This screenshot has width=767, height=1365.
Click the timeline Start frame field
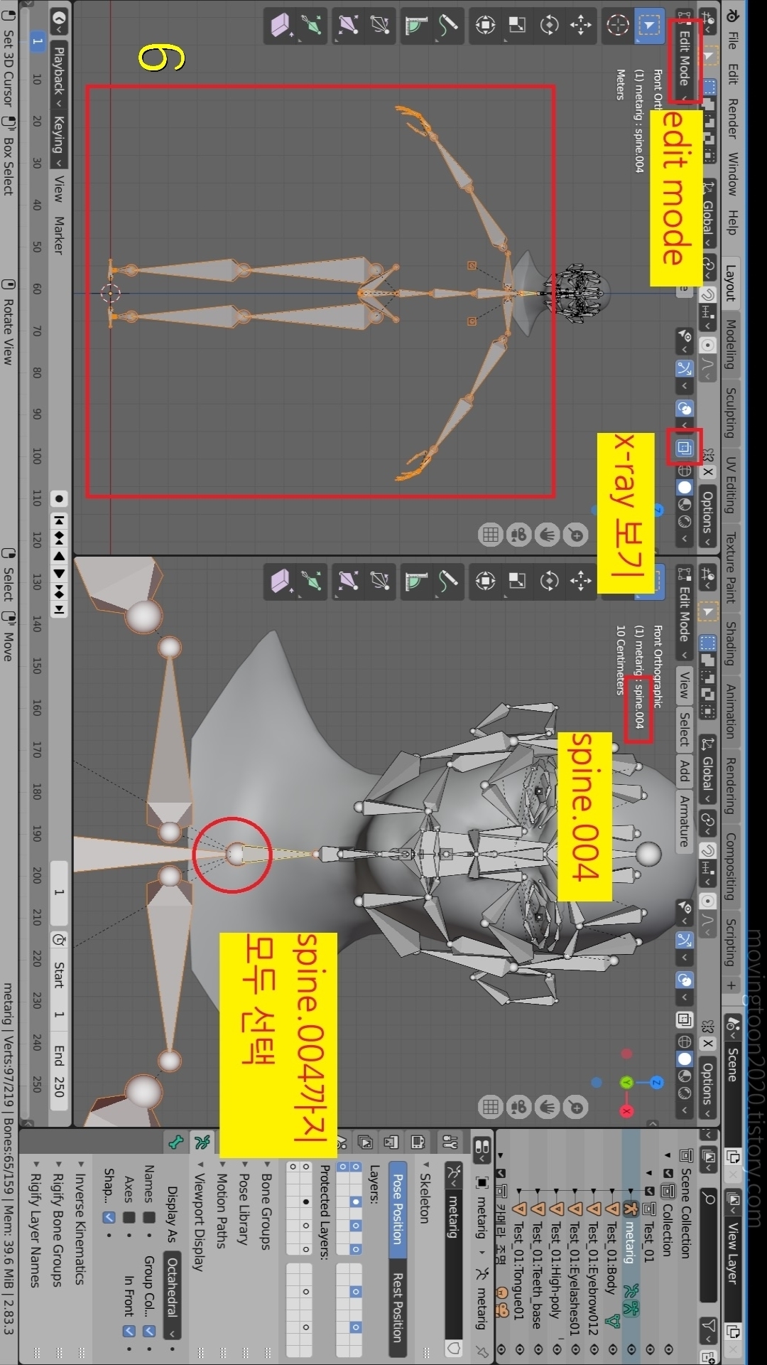(x=59, y=988)
